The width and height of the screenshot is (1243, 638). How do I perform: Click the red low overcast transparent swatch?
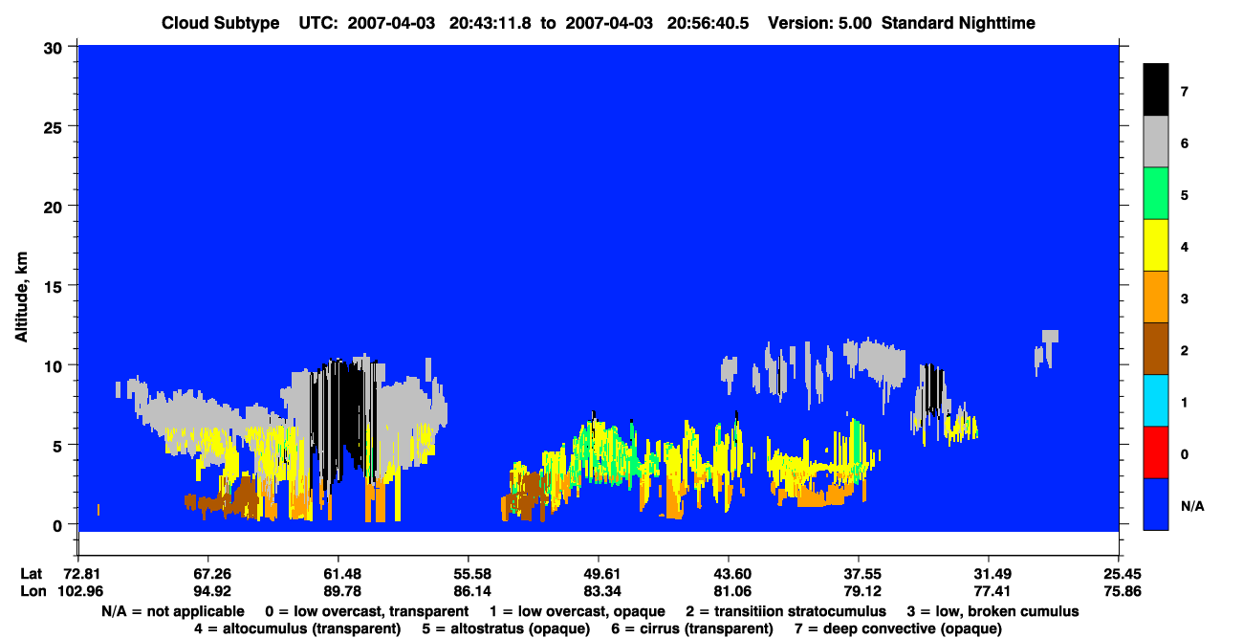[1156, 452]
